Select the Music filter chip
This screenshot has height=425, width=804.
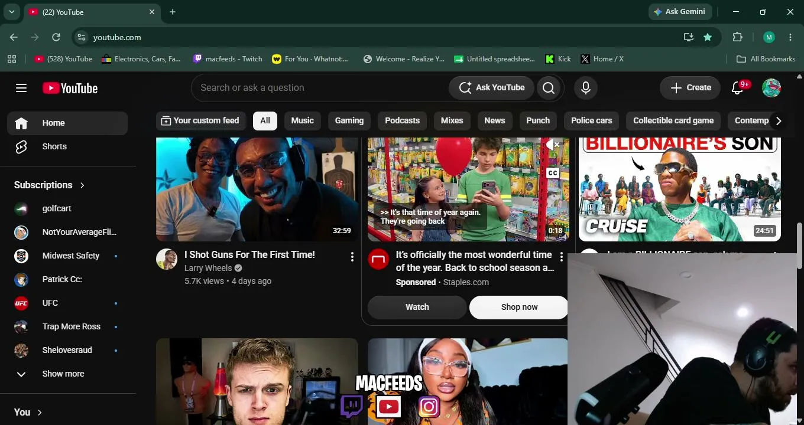[302, 120]
